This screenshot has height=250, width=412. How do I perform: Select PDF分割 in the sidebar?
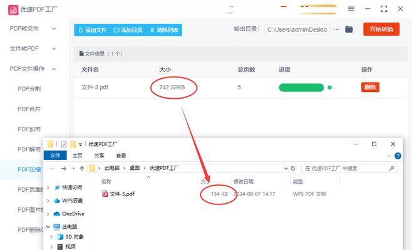click(29, 89)
